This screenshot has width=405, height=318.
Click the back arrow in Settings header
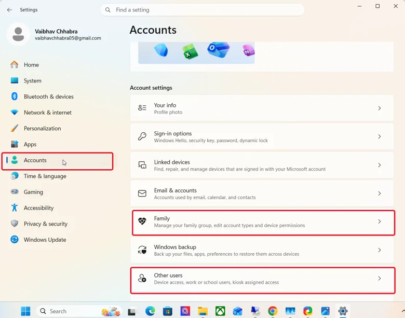pos(9,10)
